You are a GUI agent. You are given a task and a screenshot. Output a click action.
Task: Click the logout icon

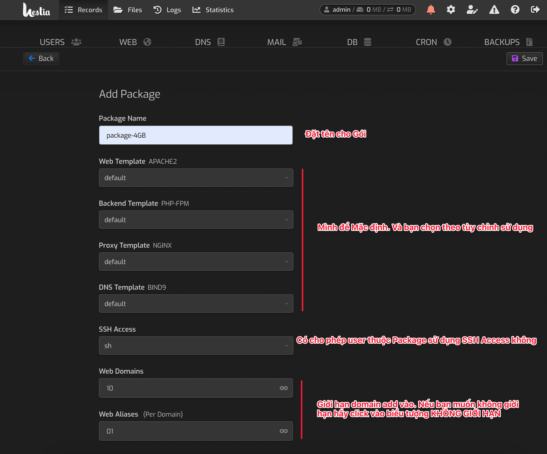pos(535,10)
